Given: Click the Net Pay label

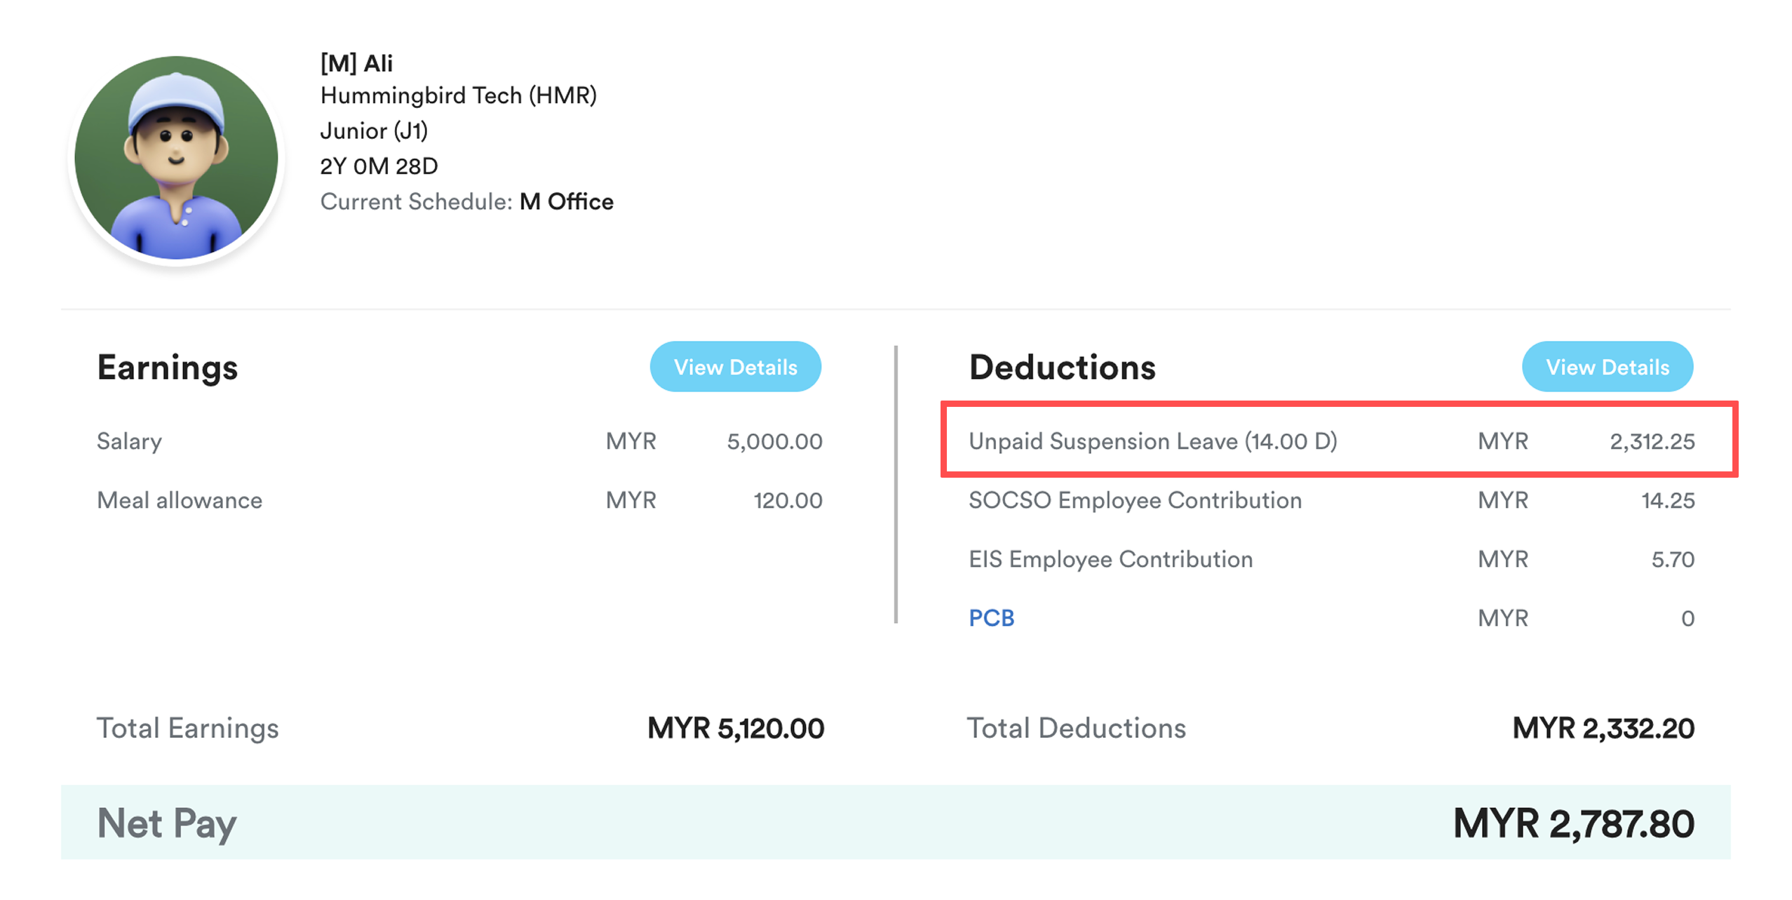Looking at the screenshot, I should [x=167, y=824].
